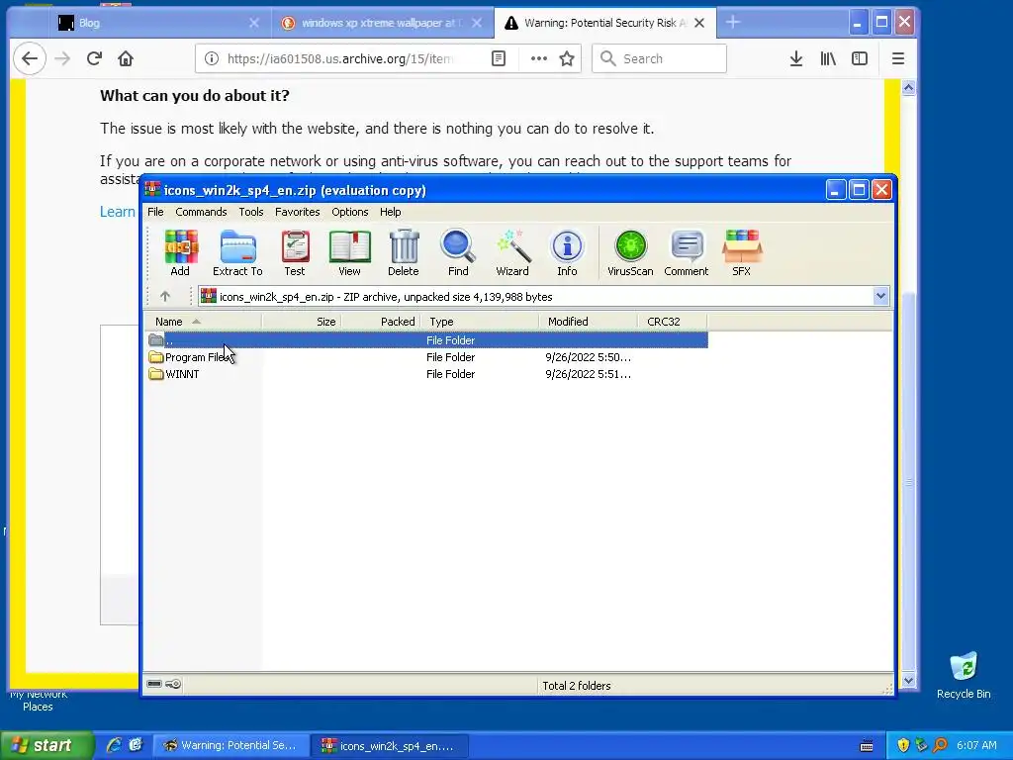The image size is (1013, 760).
Task: Click the Delete trash icon
Action: pyautogui.click(x=404, y=253)
